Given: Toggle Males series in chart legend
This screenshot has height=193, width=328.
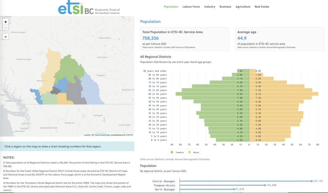Looking at the screenshot, I should click(x=194, y=152).
